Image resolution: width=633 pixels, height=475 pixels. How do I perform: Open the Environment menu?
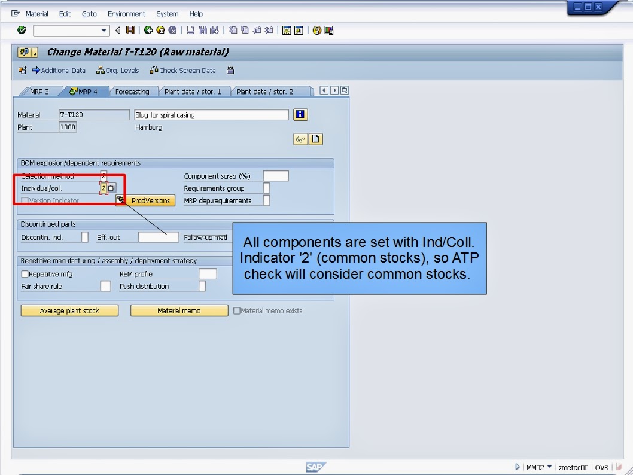(126, 14)
